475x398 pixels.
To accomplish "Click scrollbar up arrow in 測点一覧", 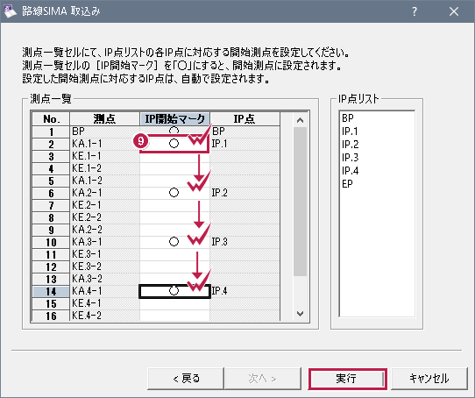I will [x=301, y=120].
